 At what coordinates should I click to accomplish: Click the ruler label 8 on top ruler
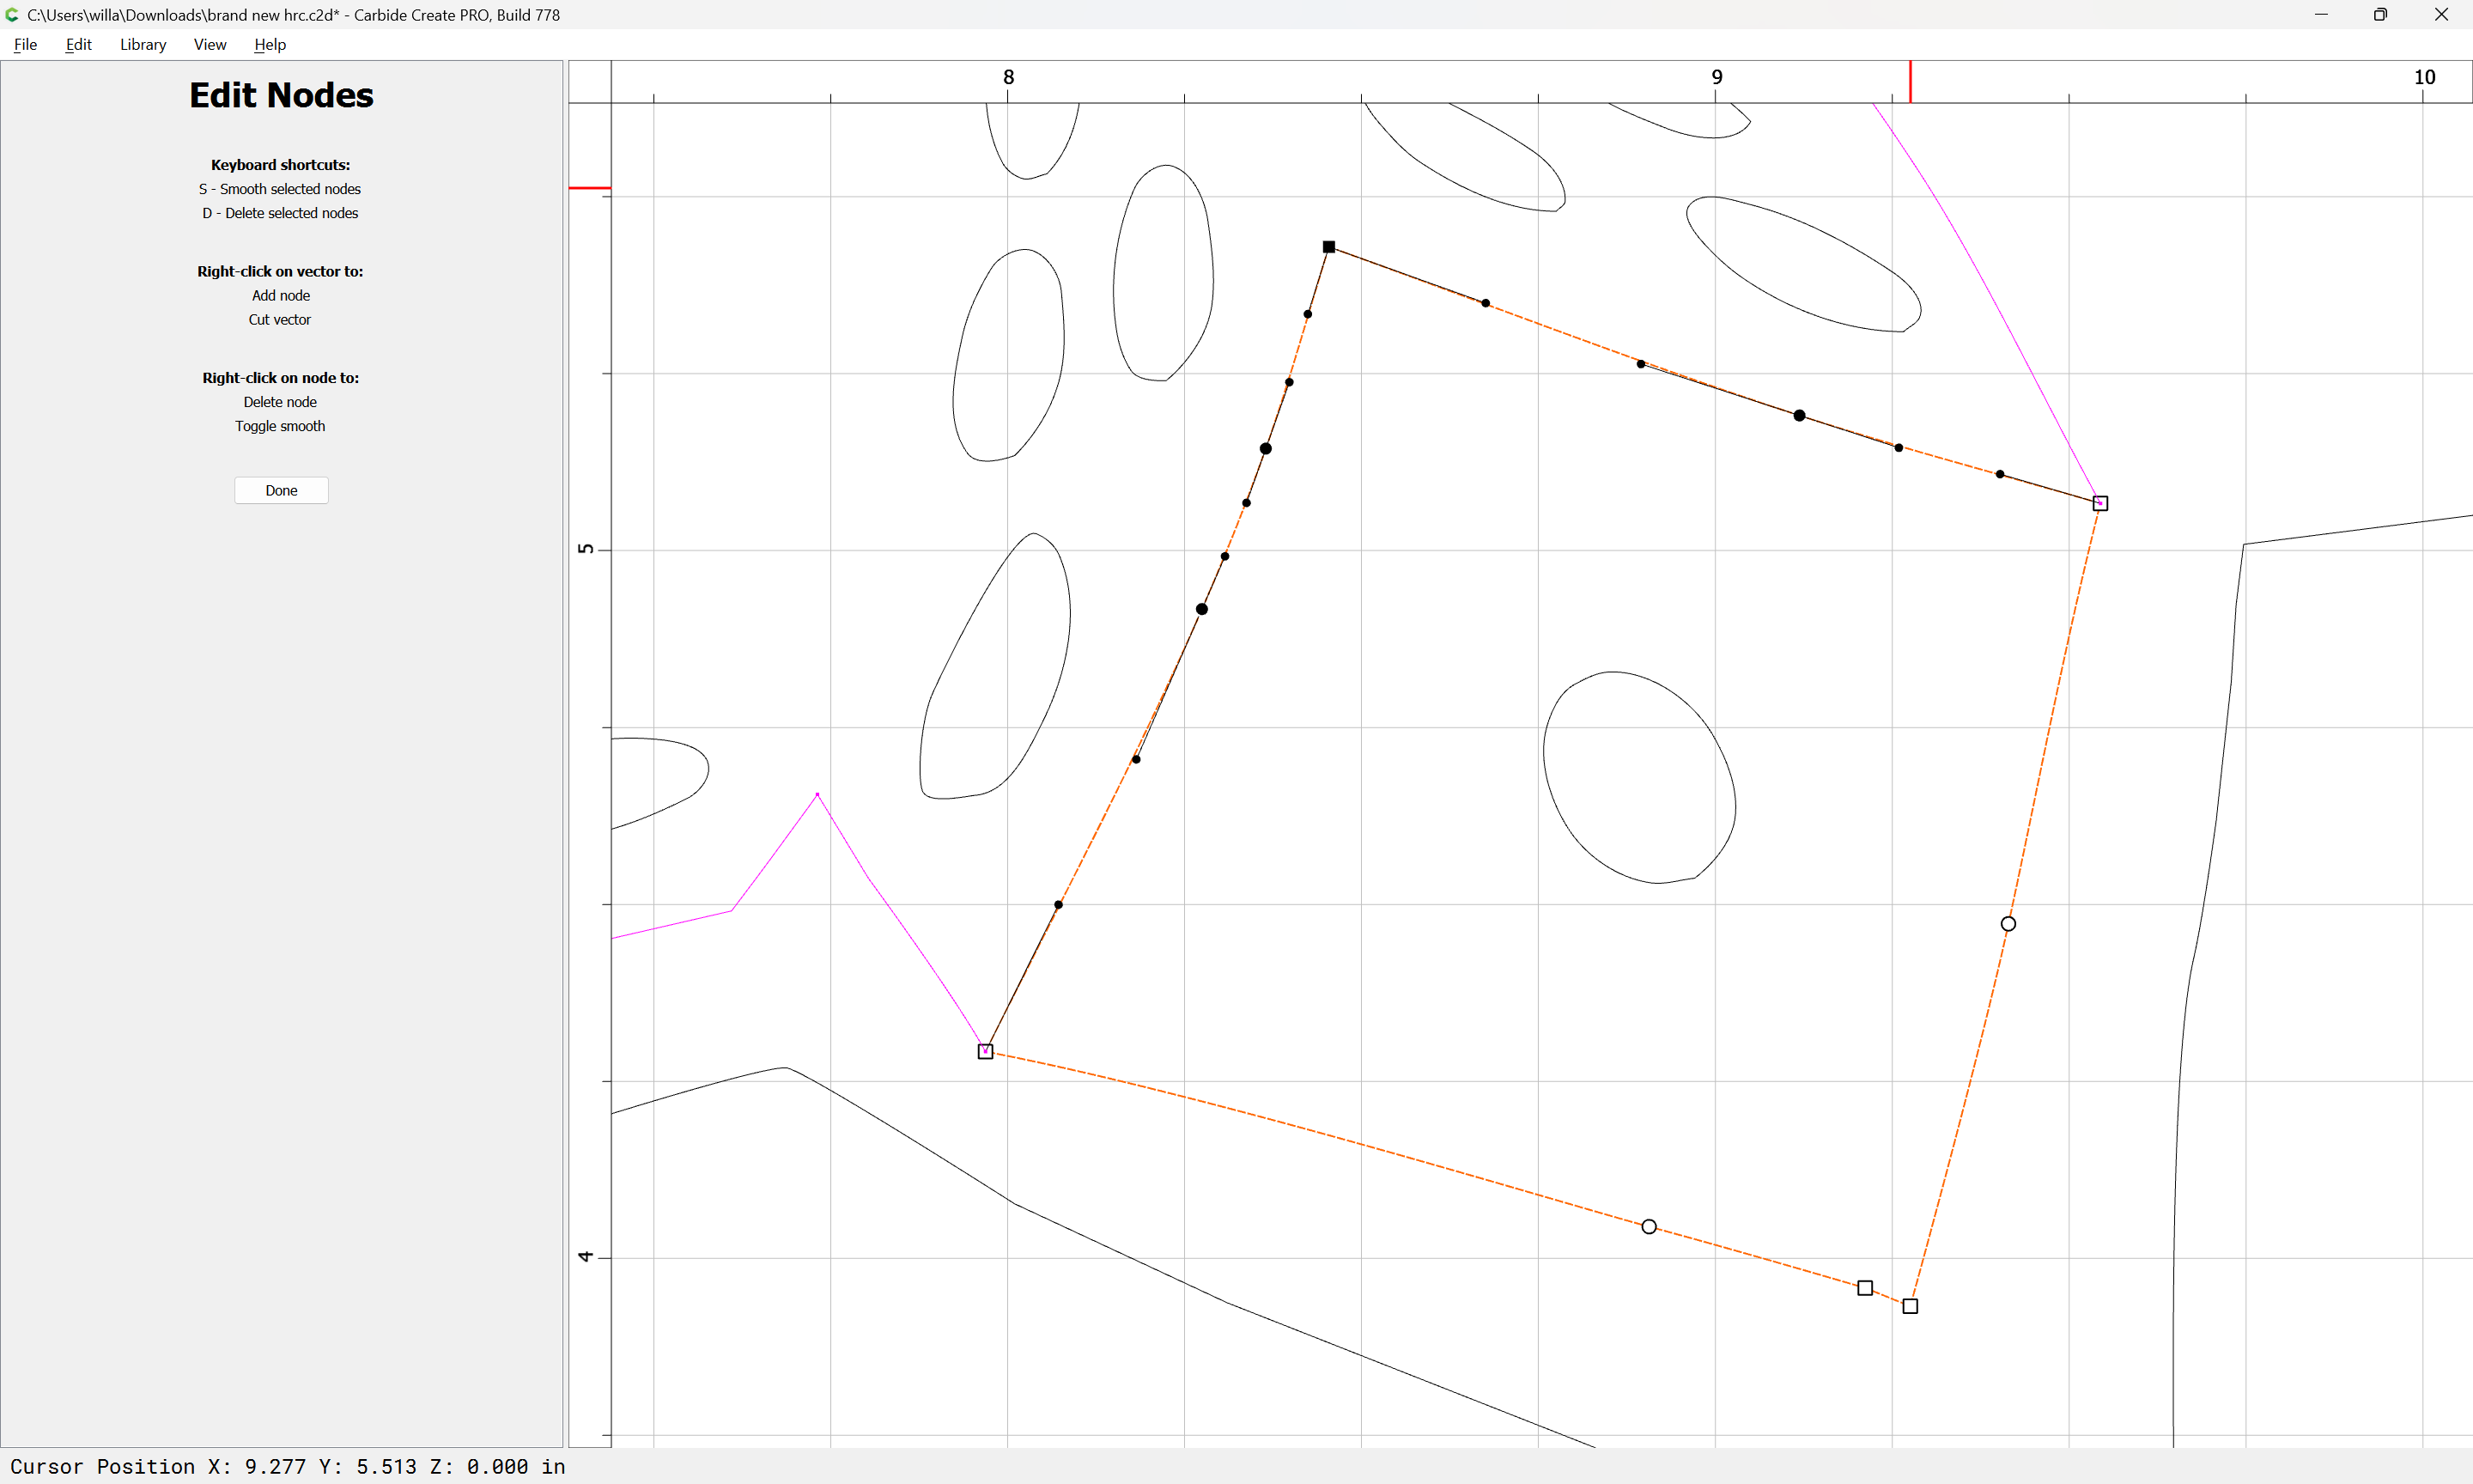click(x=1009, y=77)
